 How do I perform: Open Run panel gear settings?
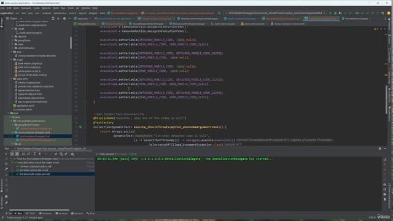coord(379,149)
